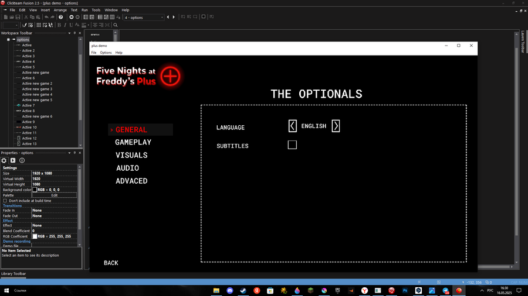528x296 pixels.
Task: Select 'Active new game 3' in workspace tree
Action: tap(37, 89)
